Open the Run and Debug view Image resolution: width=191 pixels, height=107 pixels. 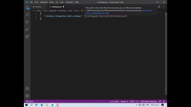point(27,29)
